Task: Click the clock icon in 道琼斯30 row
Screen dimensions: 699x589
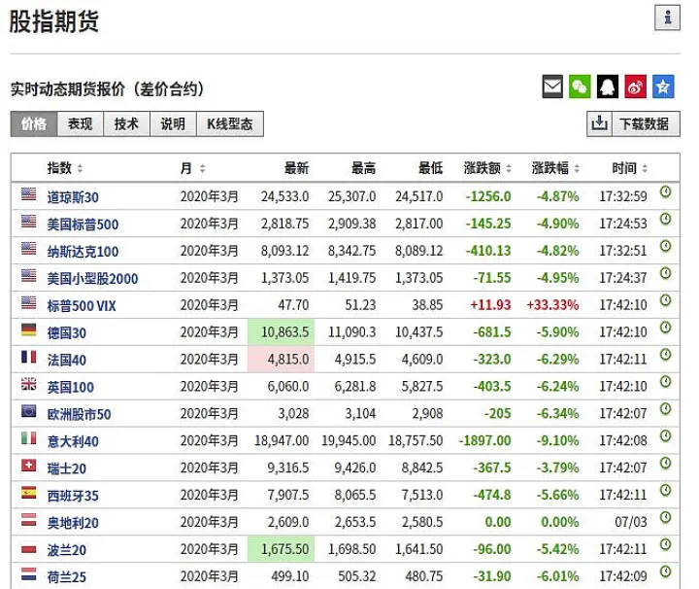Action: click(x=666, y=191)
